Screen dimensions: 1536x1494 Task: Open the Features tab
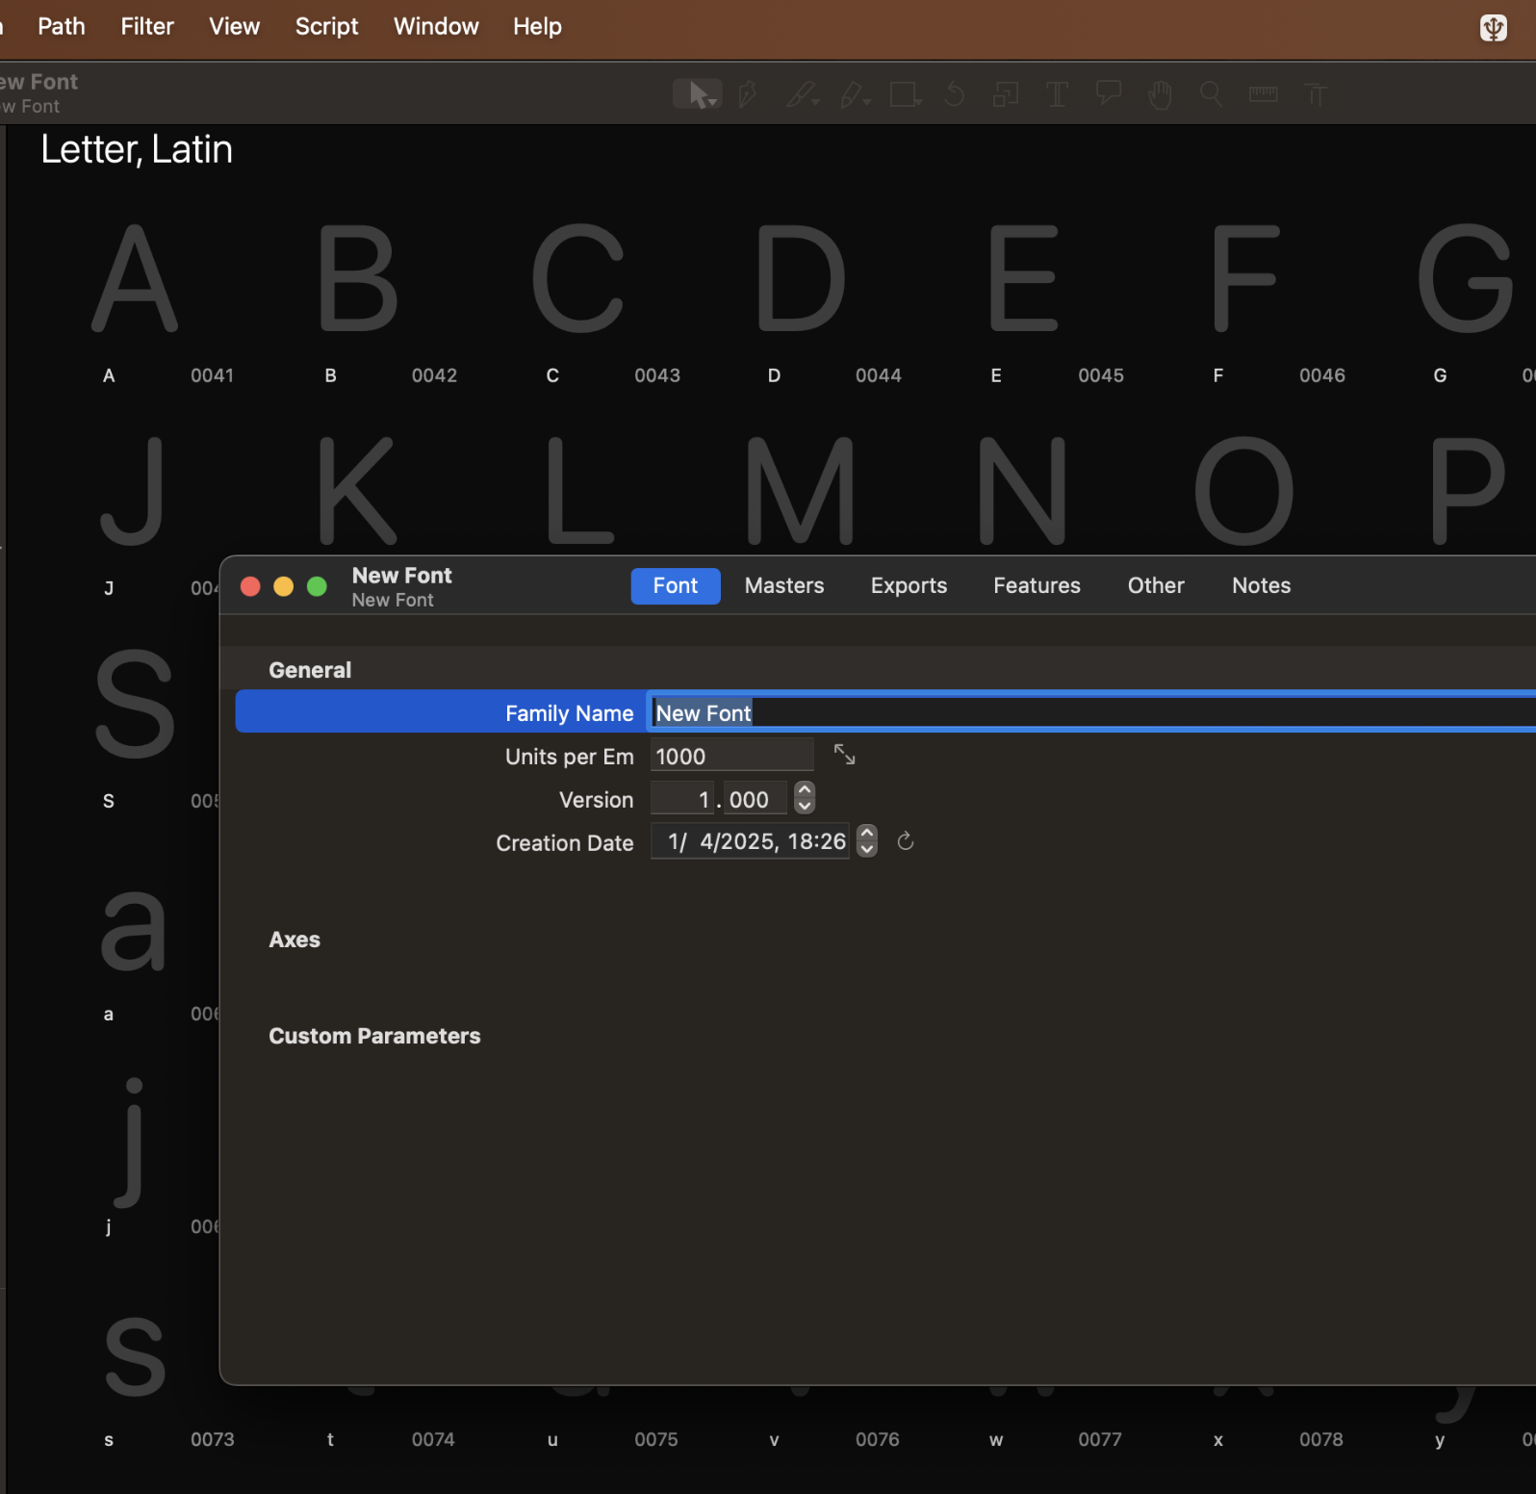(x=1037, y=585)
